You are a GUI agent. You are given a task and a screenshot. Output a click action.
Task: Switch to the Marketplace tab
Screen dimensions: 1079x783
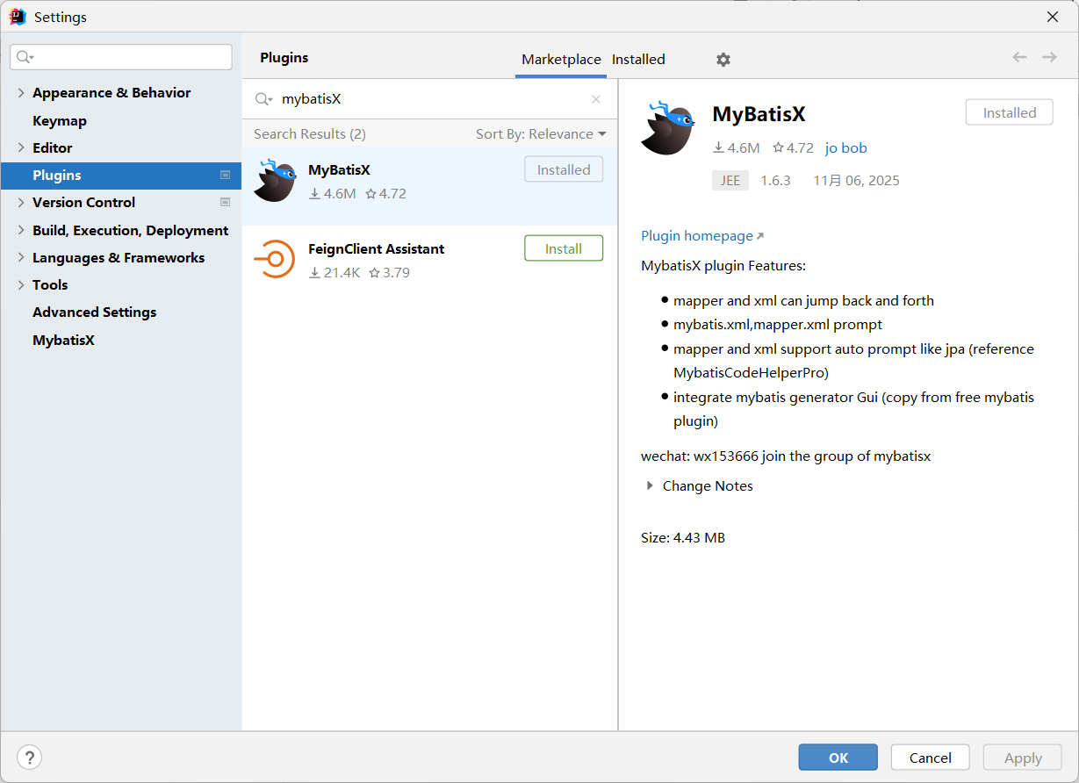(561, 60)
